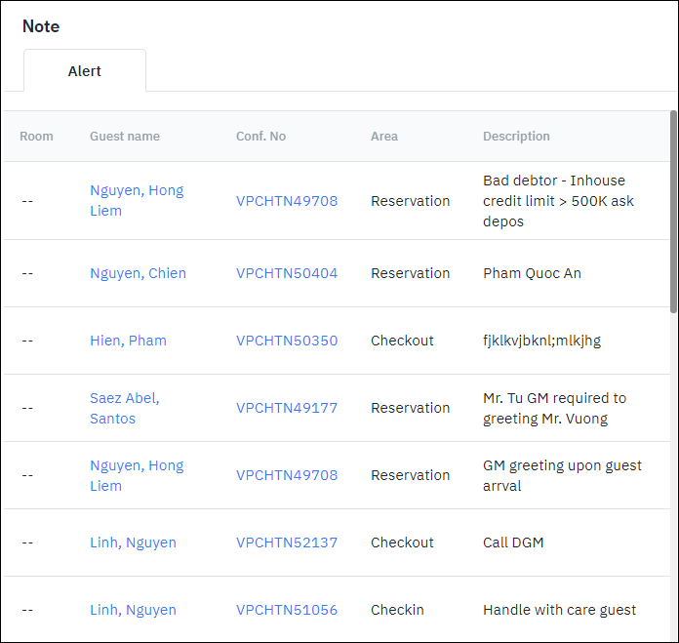This screenshot has height=643, width=679.
Task: Open confirmation VPCHTN49708 in the Bad debtor row
Action: tap(287, 201)
